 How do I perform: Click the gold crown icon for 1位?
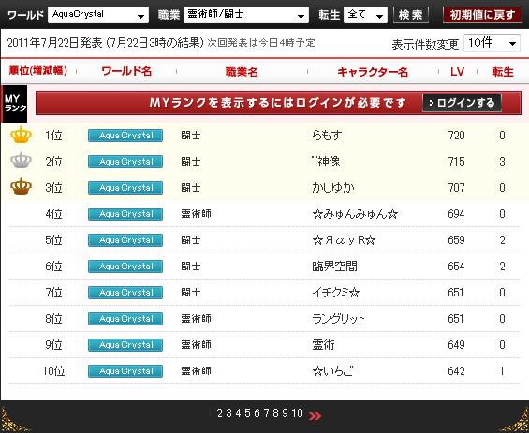pyautogui.click(x=21, y=135)
